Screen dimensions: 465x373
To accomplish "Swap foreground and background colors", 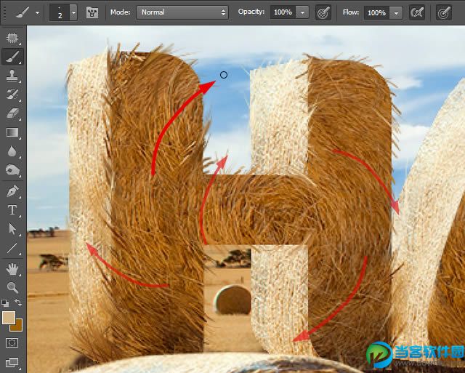I will pos(18,302).
